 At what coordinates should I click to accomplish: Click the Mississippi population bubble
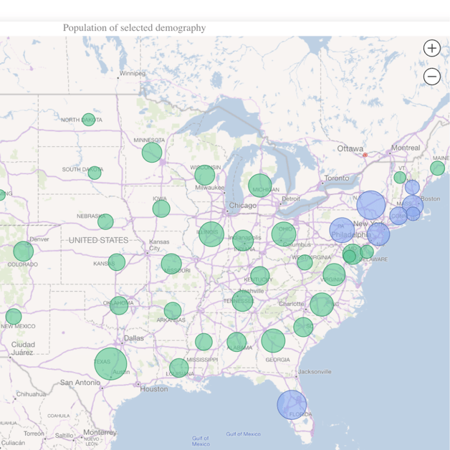(x=204, y=342)
